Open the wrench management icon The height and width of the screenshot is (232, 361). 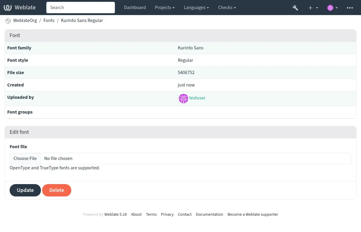tap(295, 8)
